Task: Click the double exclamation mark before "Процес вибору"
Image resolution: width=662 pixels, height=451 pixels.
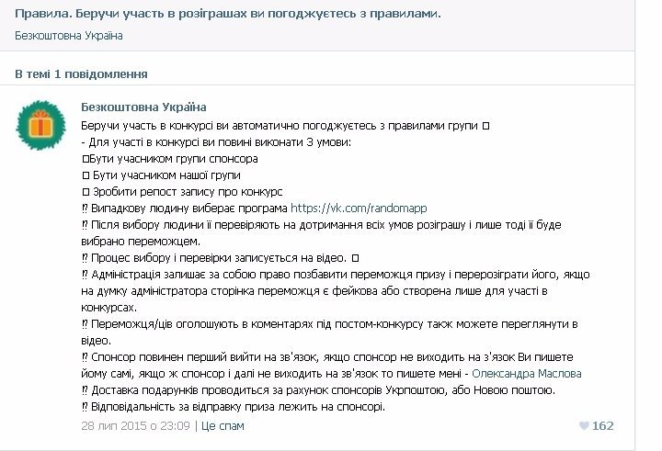Action: click(x=85, y=258)
